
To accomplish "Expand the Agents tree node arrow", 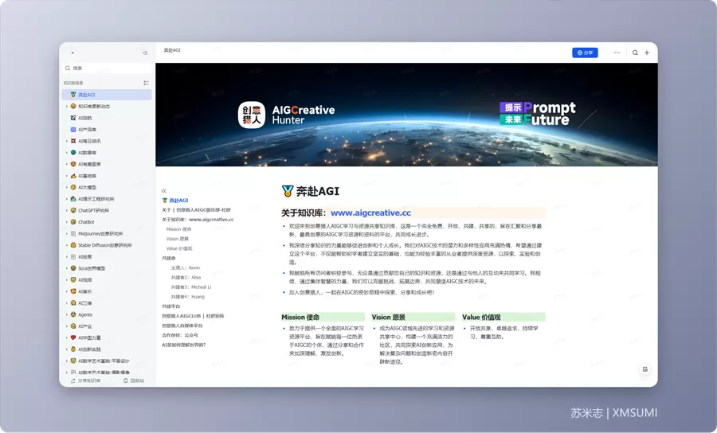I will click(67, 314).
